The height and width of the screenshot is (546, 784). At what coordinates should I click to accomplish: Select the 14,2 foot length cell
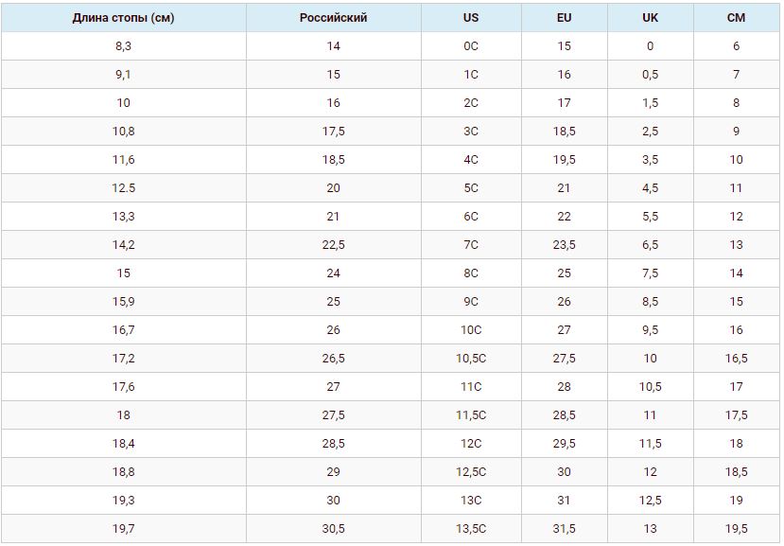123,245
